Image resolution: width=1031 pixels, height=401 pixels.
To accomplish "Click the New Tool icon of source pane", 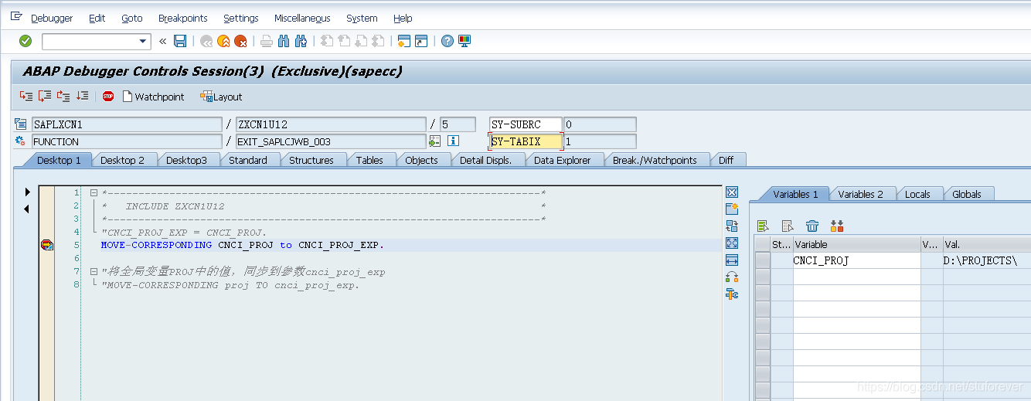I will click(x=732, y=209).
